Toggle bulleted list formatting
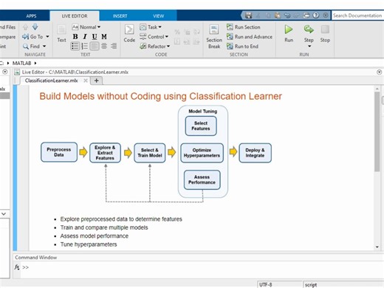The width and height of the screenshot is (384, 288). (x=75, y=46)
